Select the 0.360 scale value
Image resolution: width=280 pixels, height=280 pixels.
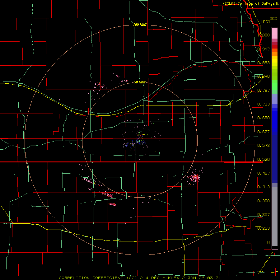(264, 201)
